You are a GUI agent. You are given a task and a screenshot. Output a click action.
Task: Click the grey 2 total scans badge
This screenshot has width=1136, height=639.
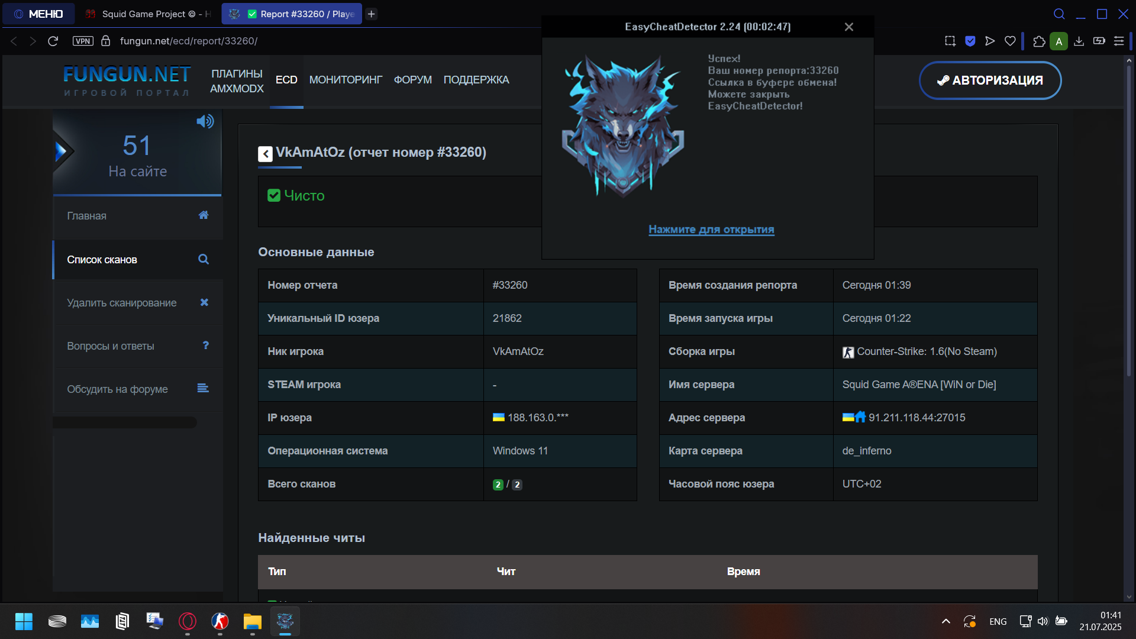517,485
